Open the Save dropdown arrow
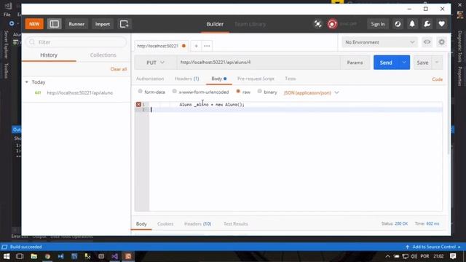 [437, 63]
